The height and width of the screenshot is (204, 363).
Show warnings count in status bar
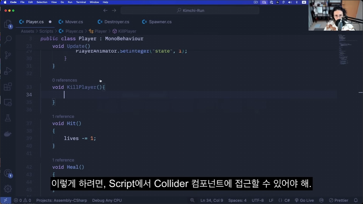coord(27,200)
